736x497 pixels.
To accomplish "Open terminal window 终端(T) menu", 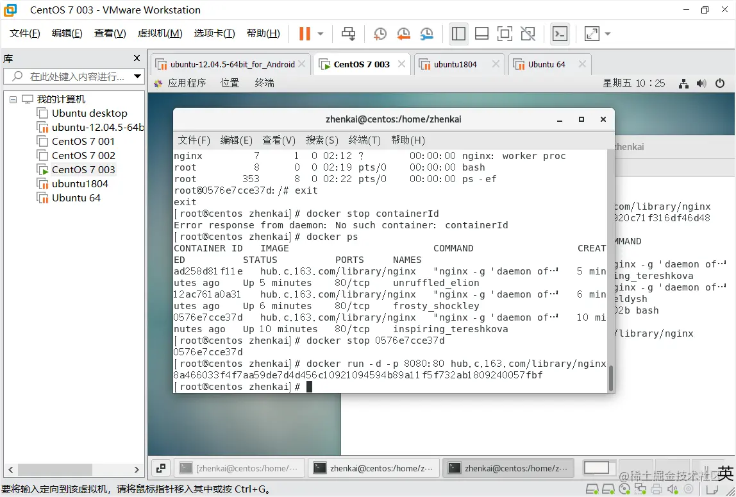I will (x=364, y=140).
